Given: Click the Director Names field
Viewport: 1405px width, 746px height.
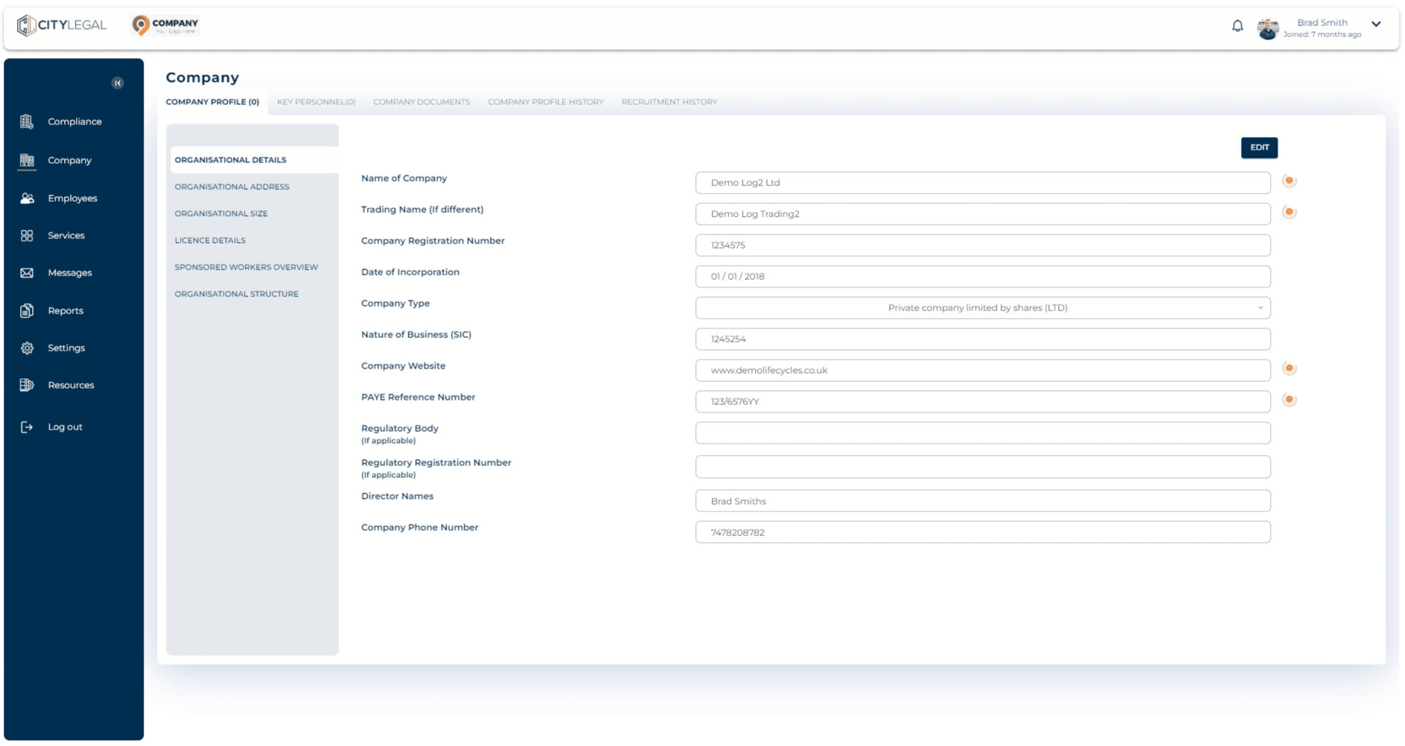Looking at the screenshot, I should tap(983, 501).
